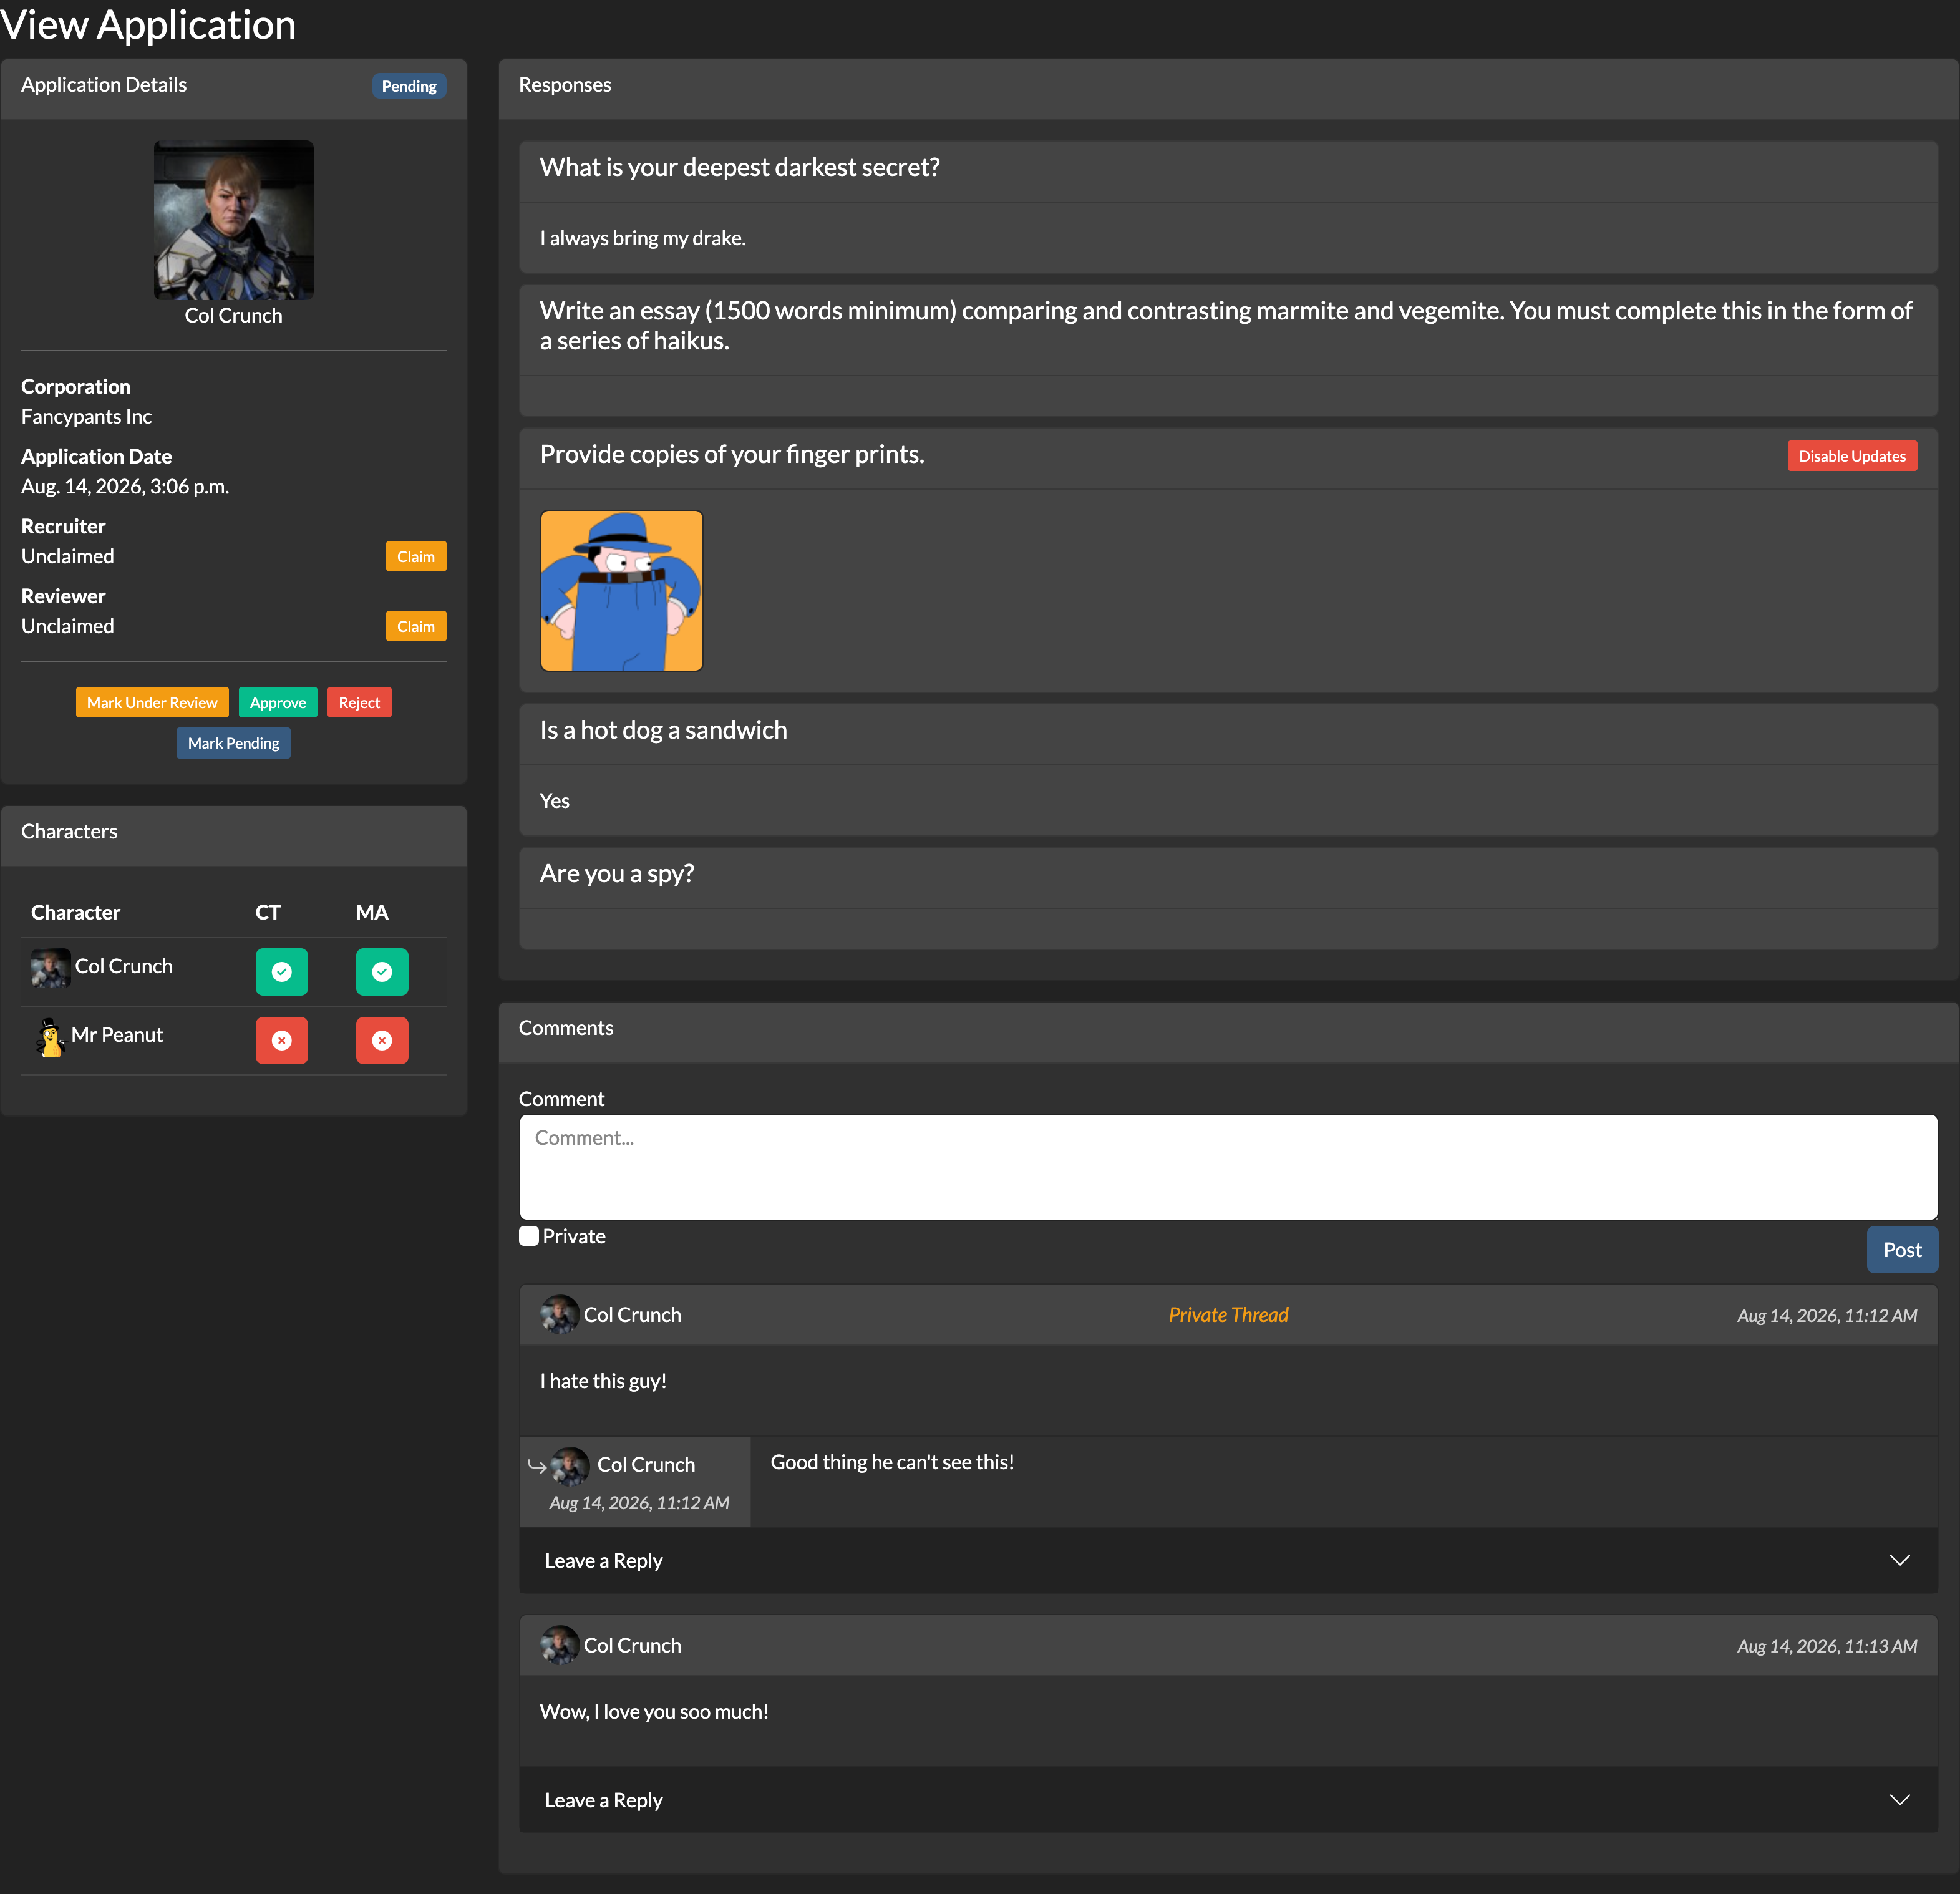Click the hot dog sandwich question heading
The height and width of the screenshot is (1894, 1960).
(x=663, y=730)
